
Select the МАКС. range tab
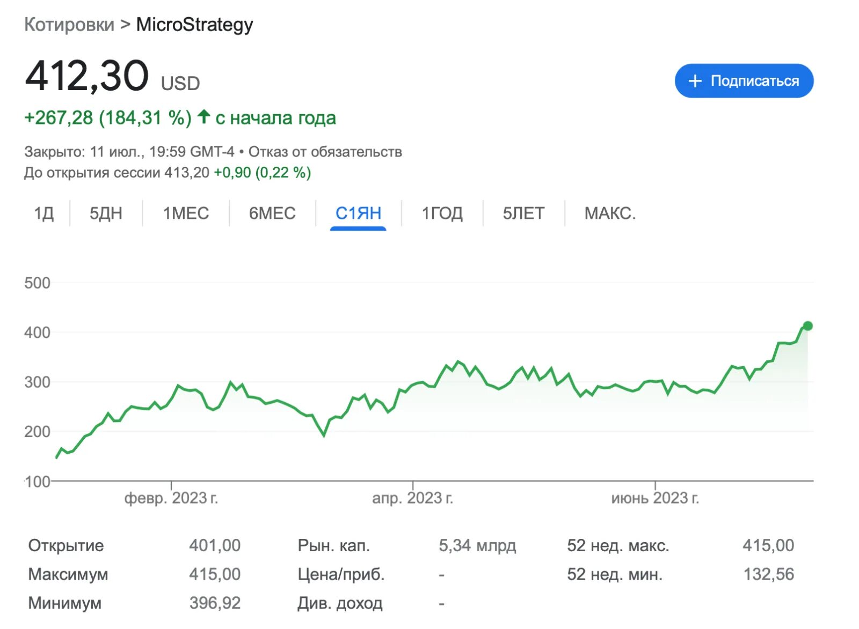click(x=610, y=213)
